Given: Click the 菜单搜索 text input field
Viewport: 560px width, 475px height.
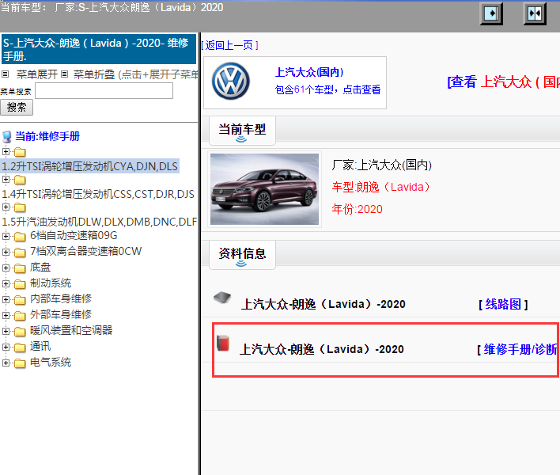Looking at the screenshot, I should 104,91.
